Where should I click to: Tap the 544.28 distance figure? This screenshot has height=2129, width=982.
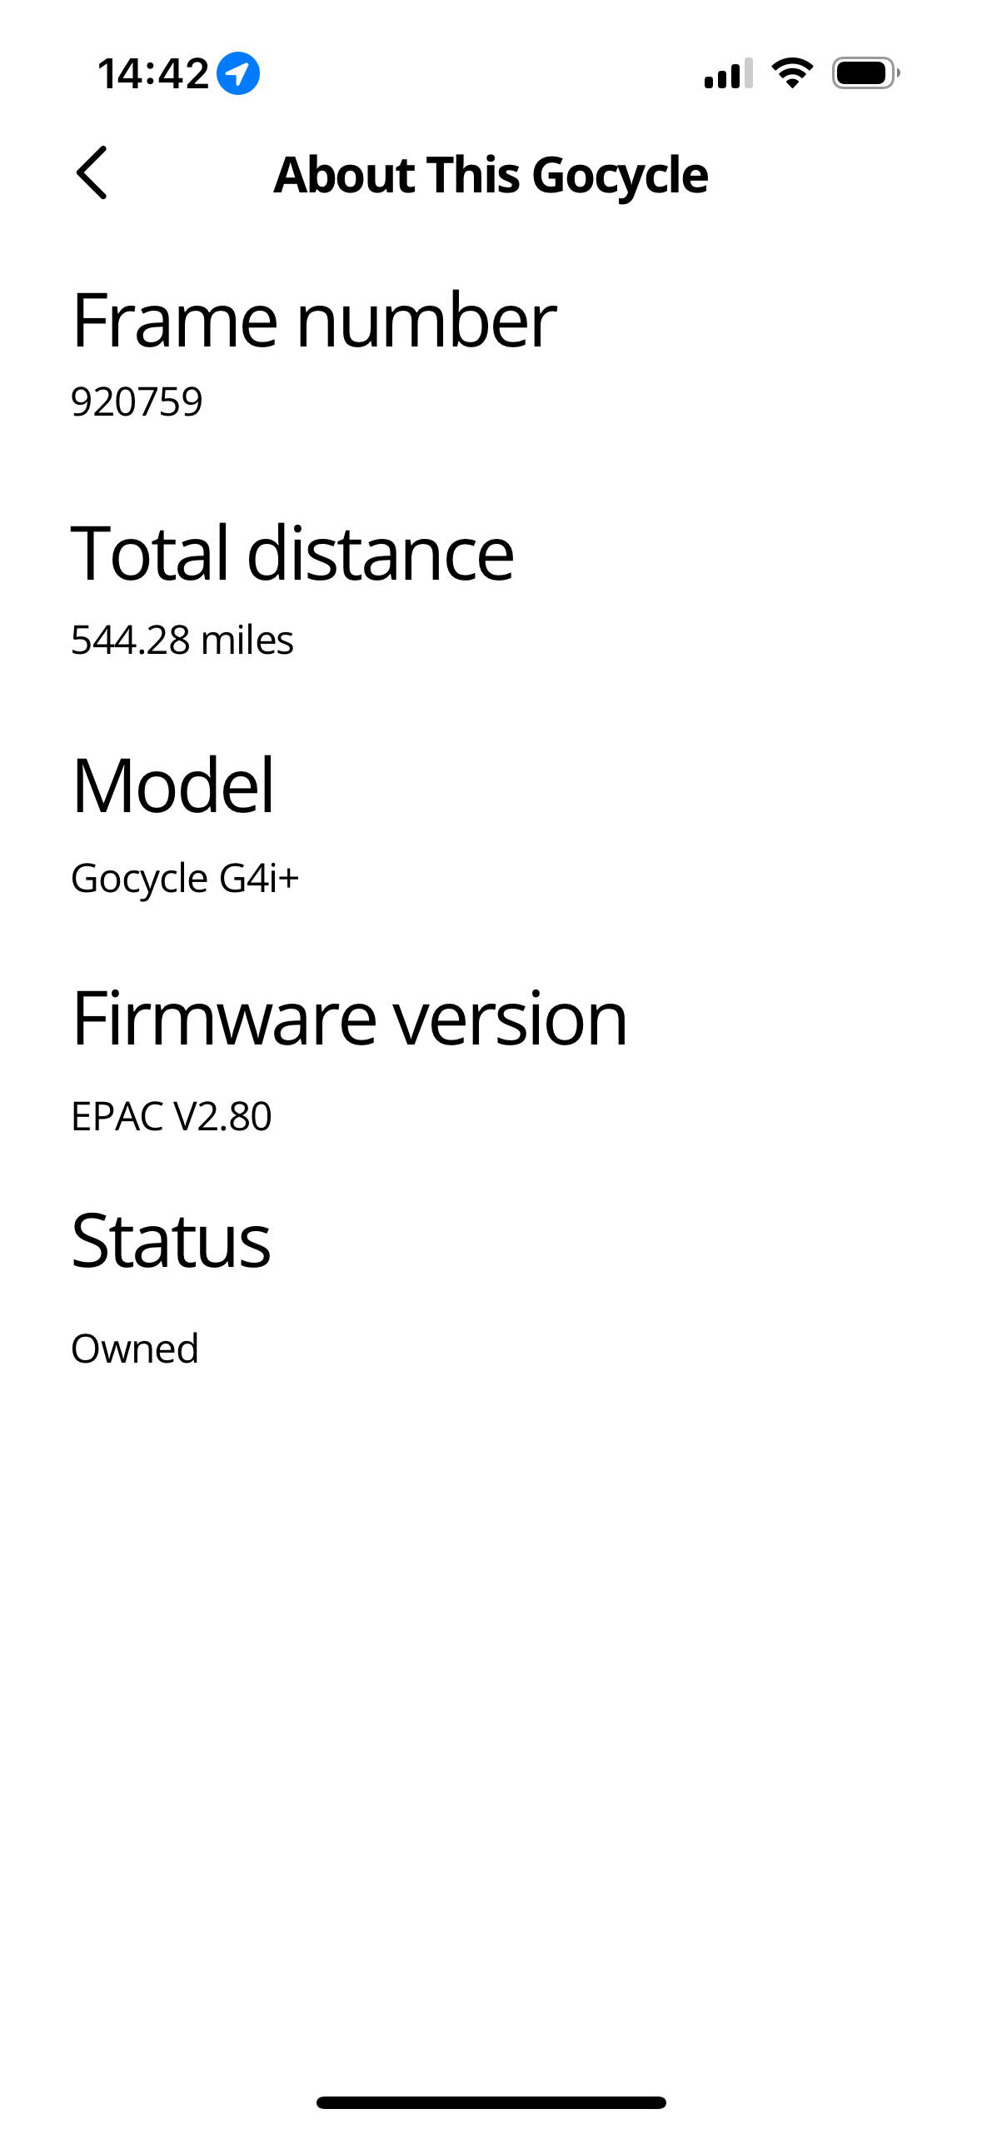pyautogui.click(x=131, y=641)
